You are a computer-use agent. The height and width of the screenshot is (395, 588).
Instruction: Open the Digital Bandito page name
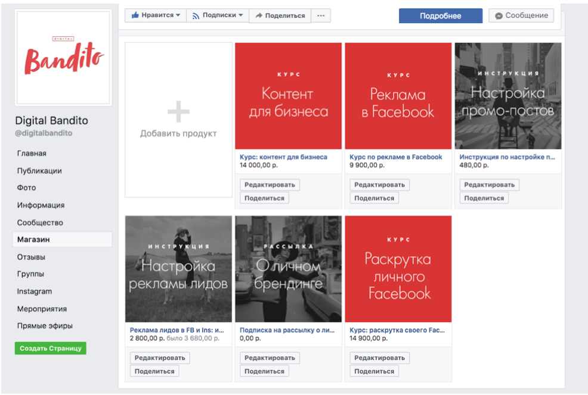click(x=52, y=120)
